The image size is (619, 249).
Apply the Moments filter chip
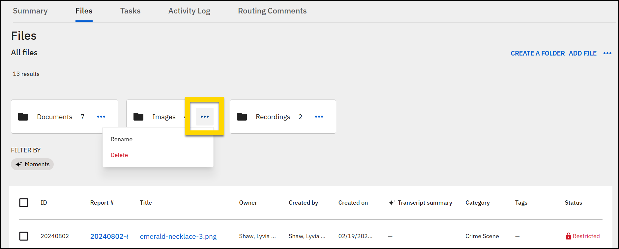tap(32, 164)
